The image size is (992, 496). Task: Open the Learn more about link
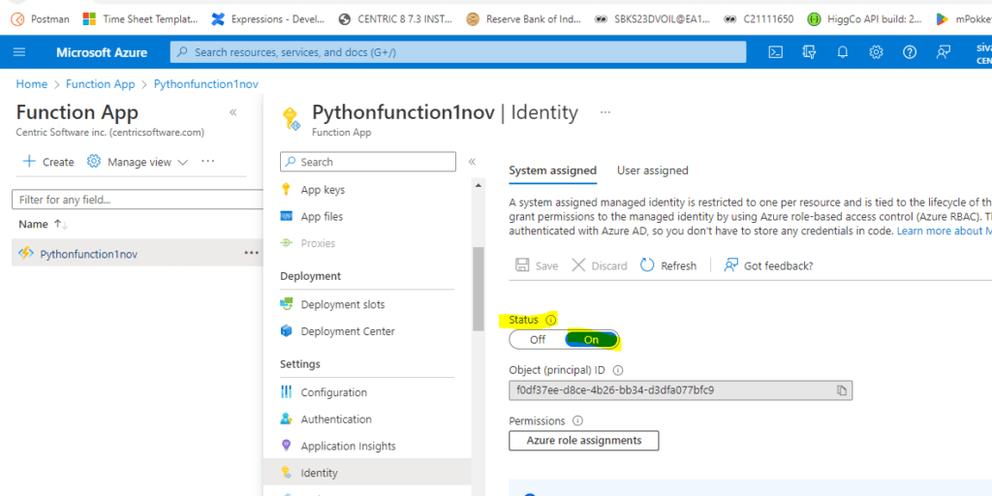tap(942, 231)
